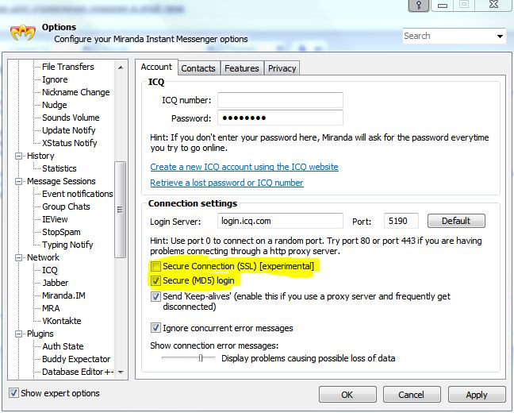Viewport: 514px width, 413px height.
Task: Select Group Chats tree item
Action: (x=66, y=206)
